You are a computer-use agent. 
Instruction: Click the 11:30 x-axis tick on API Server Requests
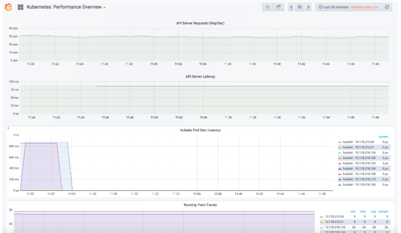pyautogui.click(x=154, y=64)
